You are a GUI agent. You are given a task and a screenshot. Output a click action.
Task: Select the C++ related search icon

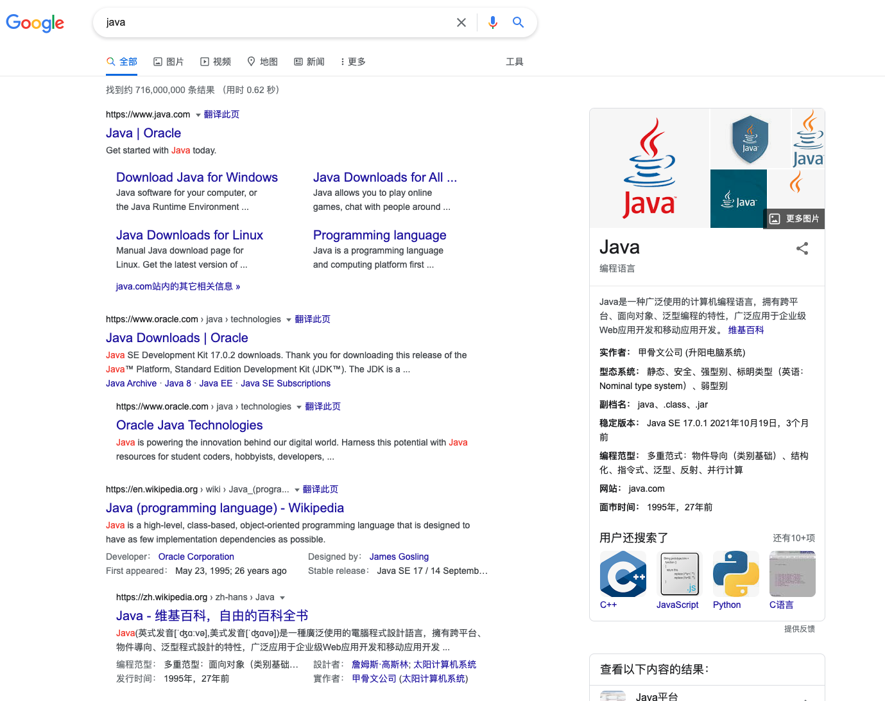[x=623, y=574]
